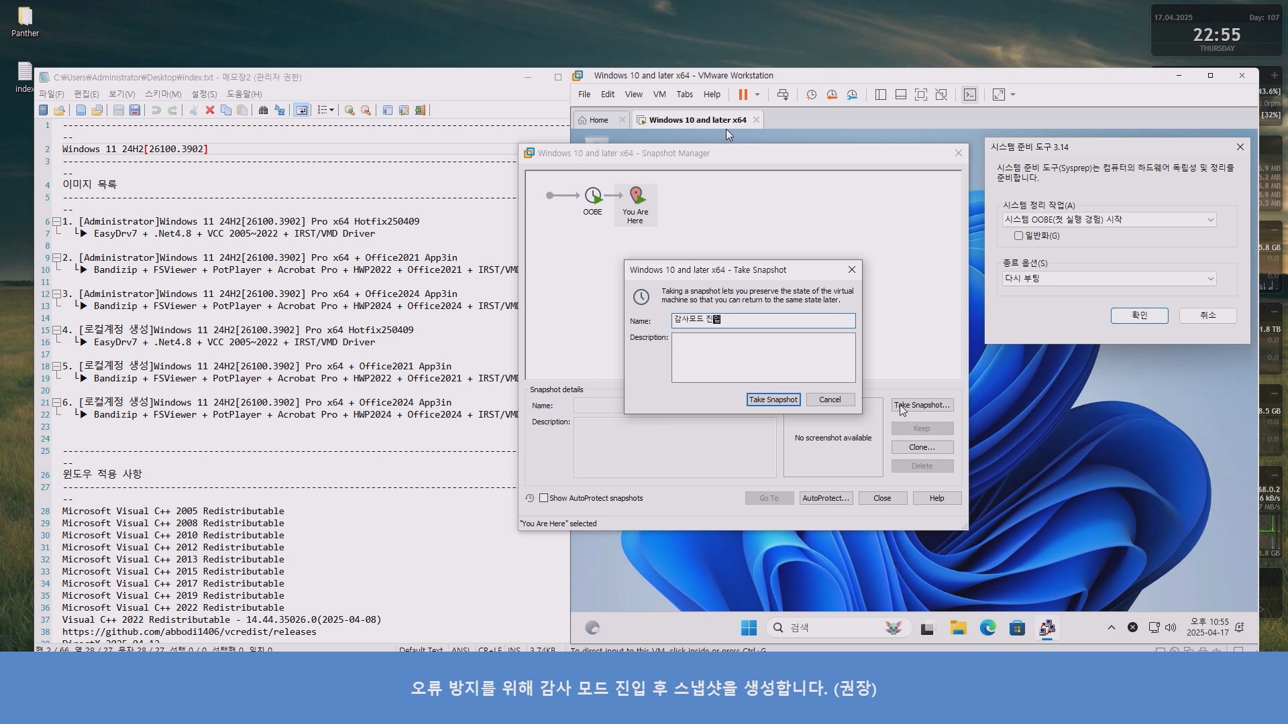Expand the power state dropdown arrow next to pause
The image size is (1288, 724).
tap(757, 95)
